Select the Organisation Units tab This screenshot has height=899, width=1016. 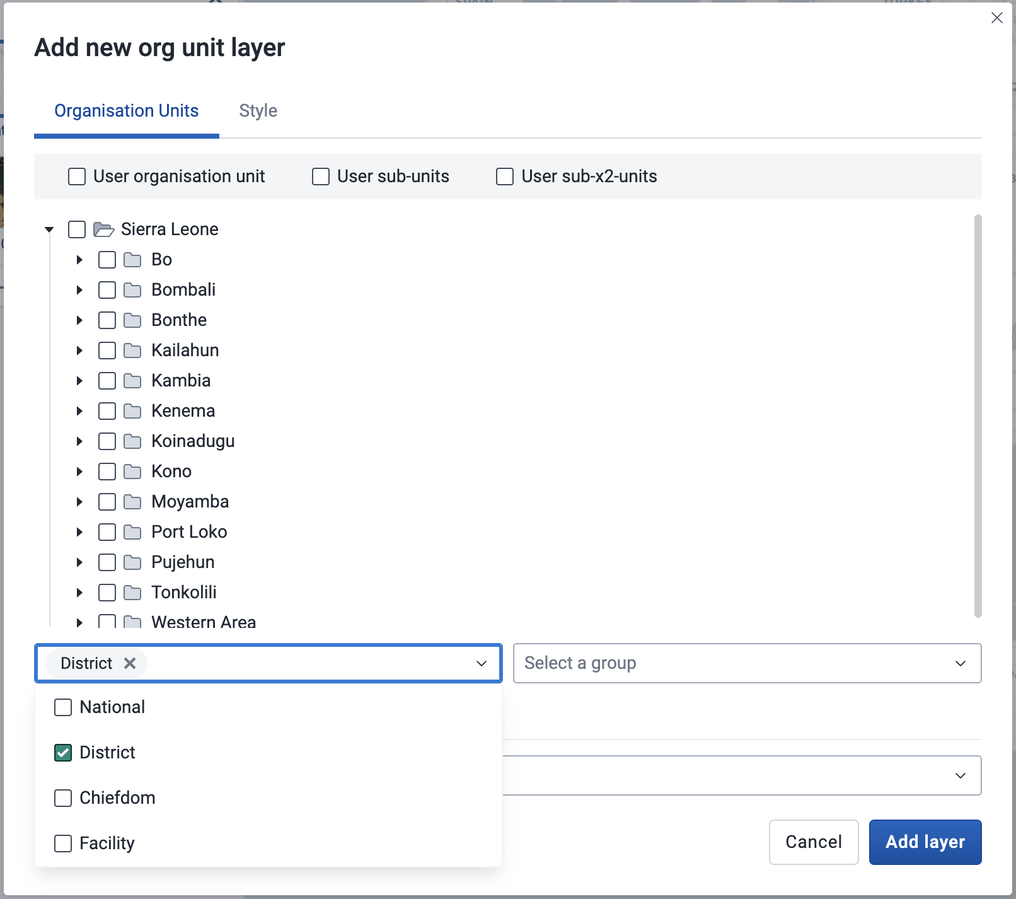point(126,110)
